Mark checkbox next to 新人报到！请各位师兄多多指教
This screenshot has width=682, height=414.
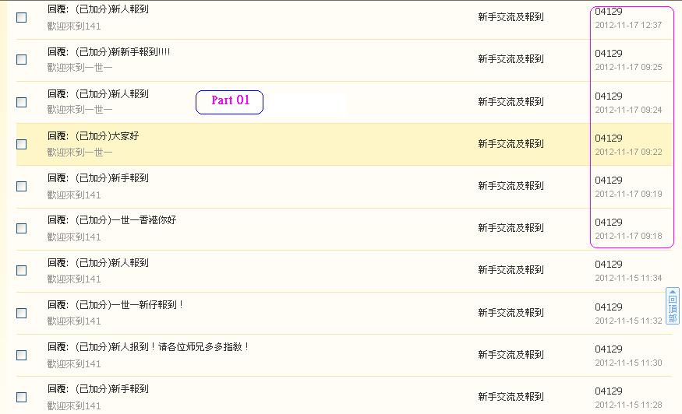[x=21, y=356]
